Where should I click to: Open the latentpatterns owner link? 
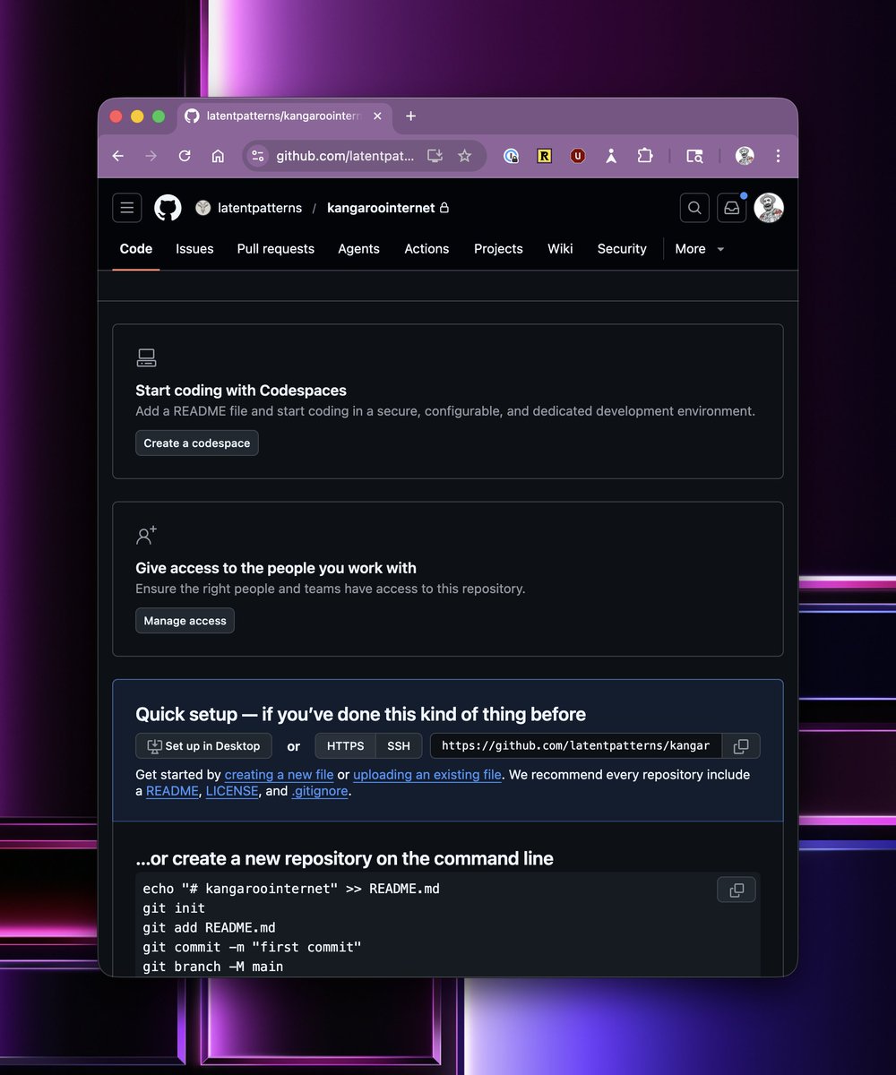(x=260, y=208)
